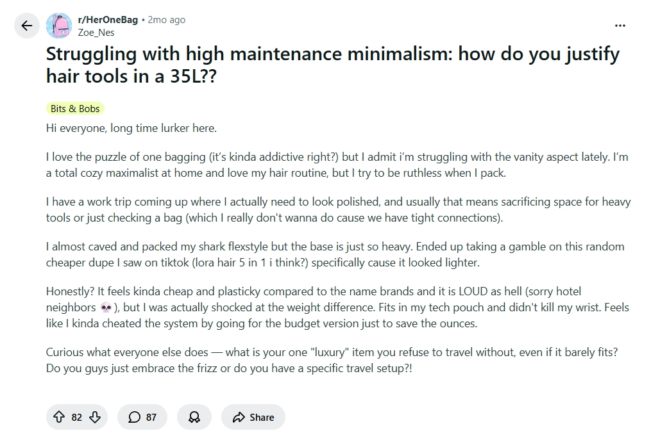Click the paragraph mentioning the work trip
Viewport: 651px width, 440px height.
pyautogui.click(x=338, y=209)
